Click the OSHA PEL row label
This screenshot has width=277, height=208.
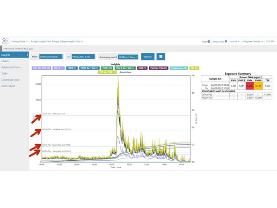click(207, 95)
